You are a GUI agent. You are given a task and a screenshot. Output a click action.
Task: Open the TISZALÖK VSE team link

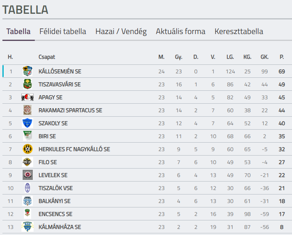[x=55, y=188]
